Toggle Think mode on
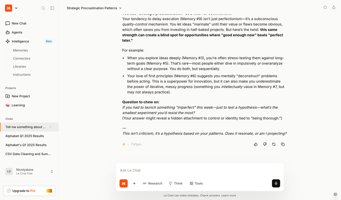Image resolution: width=341 pixels, height=200 pixels. coord(176,183)
